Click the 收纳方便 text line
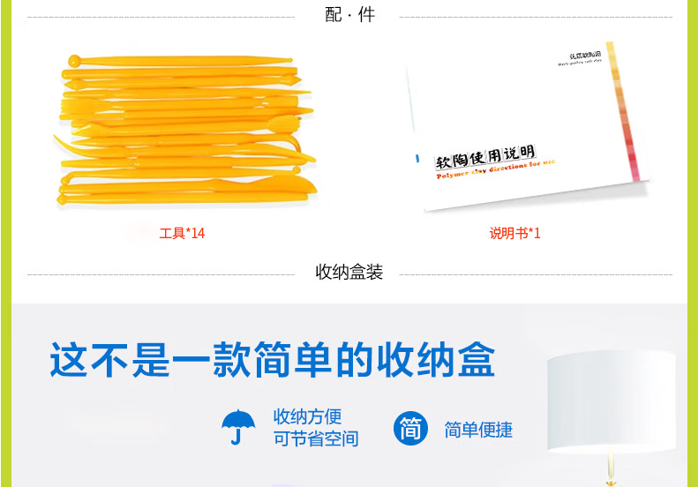The height and width of the screenshot is (487, 698). [x=307, y=417]
